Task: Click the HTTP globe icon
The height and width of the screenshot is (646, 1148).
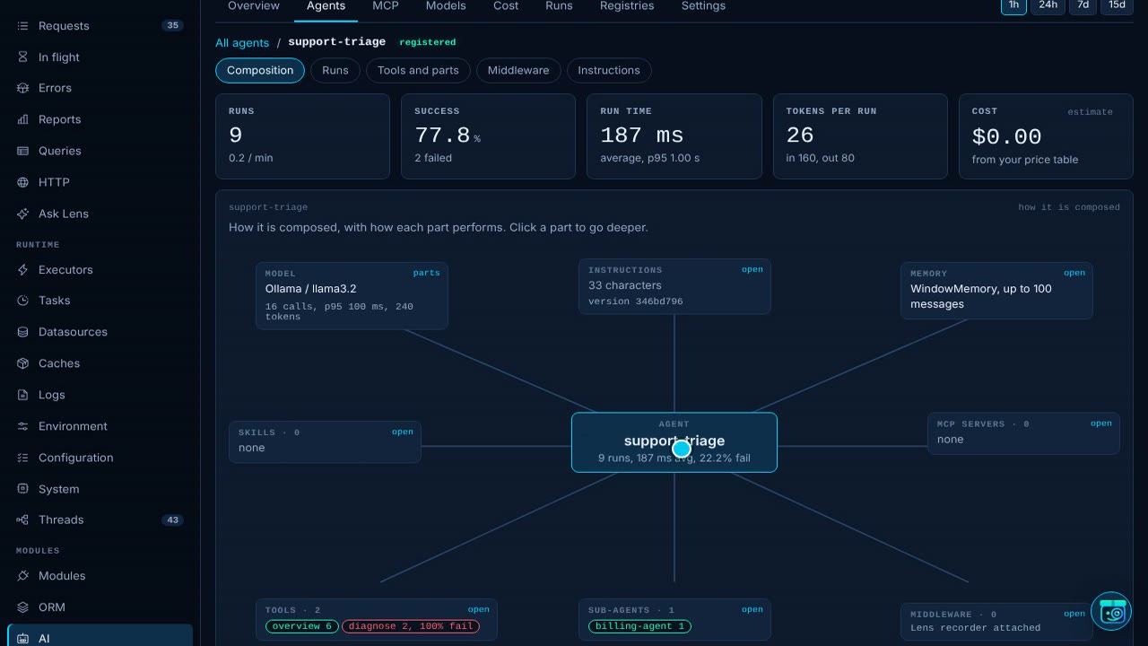Action: click(23, 182)
